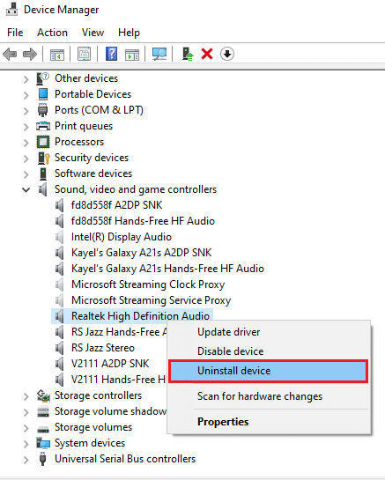Select Microsoft Streaming Clock Proxy
The height and width of the screenshot is (480, 385).
pyautogui.click(x=148, y=284)
